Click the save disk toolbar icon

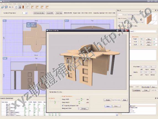tap(6, 7)
